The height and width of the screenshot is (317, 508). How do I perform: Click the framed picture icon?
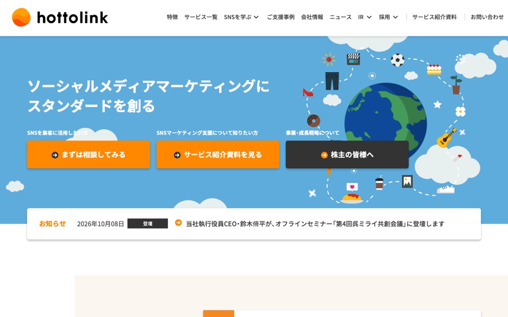pos(407,181)
